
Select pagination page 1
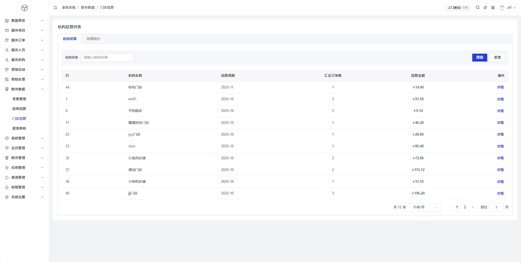(457, 207)
